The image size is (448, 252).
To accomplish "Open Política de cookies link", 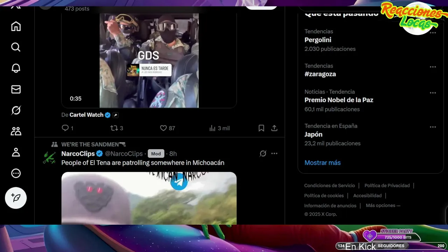I will click(324, 196).
